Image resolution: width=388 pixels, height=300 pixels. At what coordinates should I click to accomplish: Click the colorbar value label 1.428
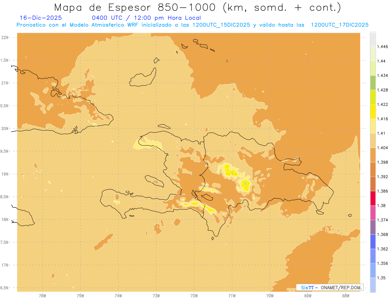coord(383,90)
